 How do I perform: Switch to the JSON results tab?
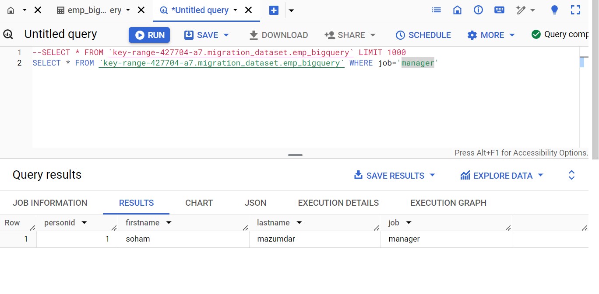[255, 203]
